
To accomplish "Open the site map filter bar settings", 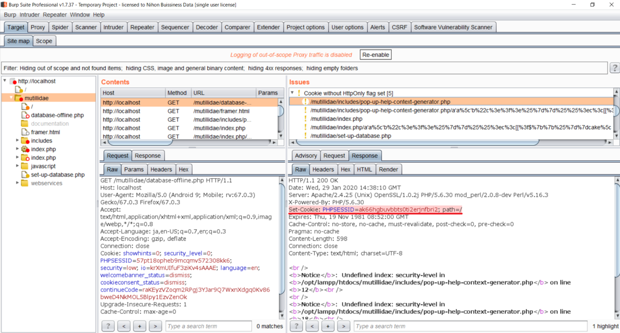I will pos(304,68).
